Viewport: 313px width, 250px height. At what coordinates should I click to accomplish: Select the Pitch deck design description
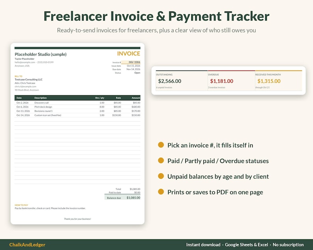43,107
